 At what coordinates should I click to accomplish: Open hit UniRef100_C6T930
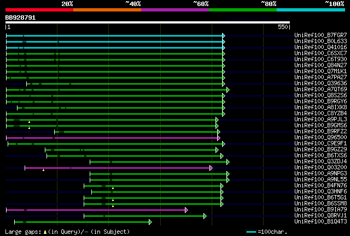coord(320,59)
